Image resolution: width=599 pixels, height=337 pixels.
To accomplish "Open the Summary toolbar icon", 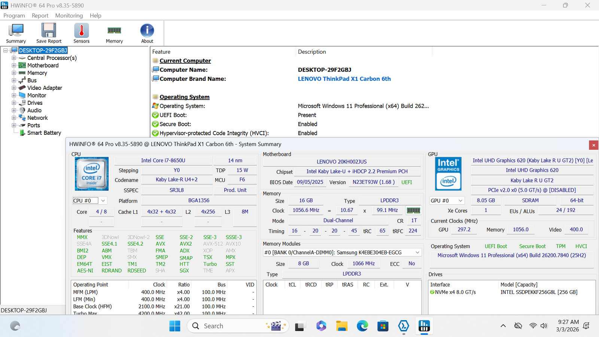I will (x=16, y=33).
